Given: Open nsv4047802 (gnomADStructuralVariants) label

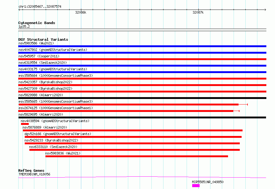Looking at the screenshot, I should point(53,50).
